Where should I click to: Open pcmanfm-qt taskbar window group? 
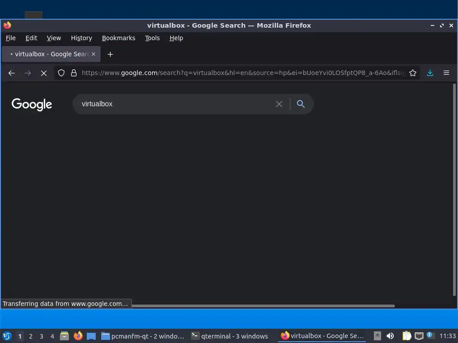click(143, 336)
